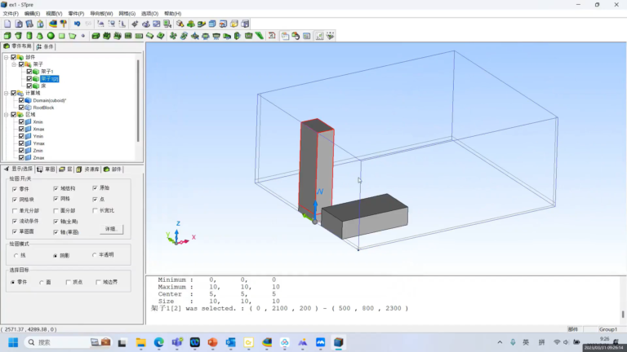627x352 pixels.
Task: Open 选项(O) menu
Action: click(149, 14)
